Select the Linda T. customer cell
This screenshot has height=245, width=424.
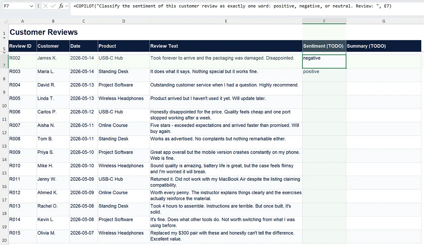(x=53, y=102)
